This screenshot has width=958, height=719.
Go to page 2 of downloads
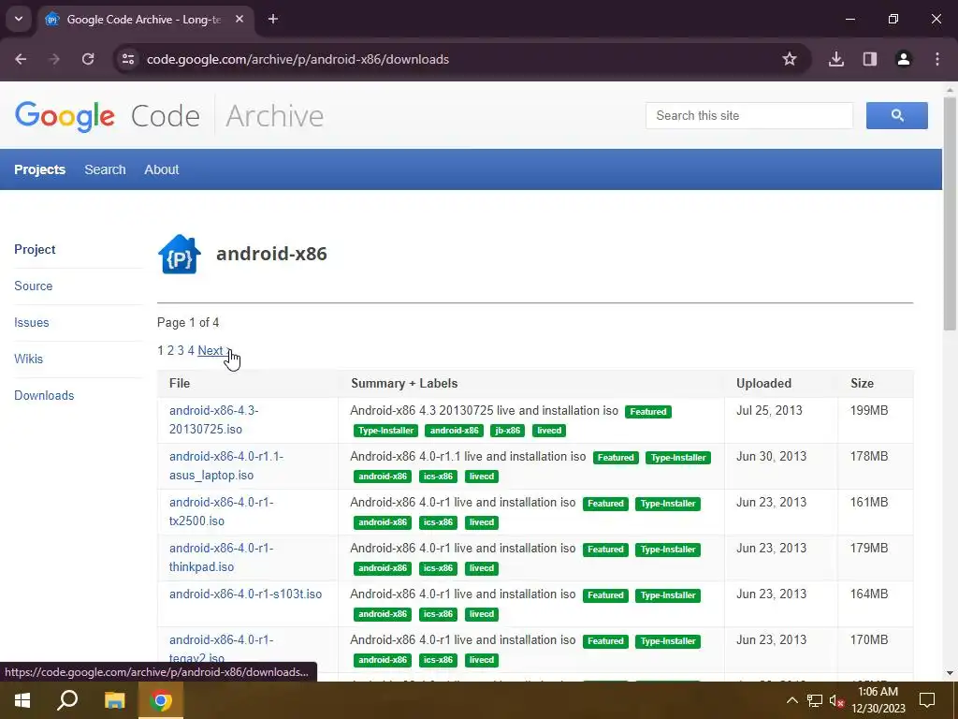(x=170, y=350)
